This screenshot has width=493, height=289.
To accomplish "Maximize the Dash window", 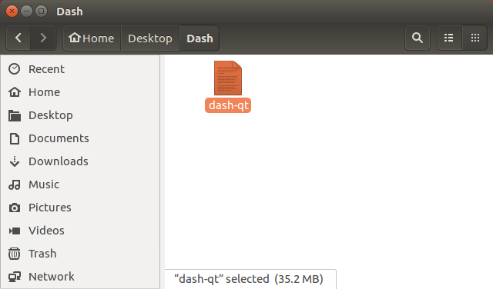I will pos(41,12).
